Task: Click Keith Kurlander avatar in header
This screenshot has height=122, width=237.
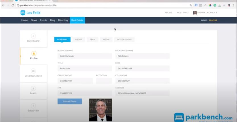Action: 195,13
